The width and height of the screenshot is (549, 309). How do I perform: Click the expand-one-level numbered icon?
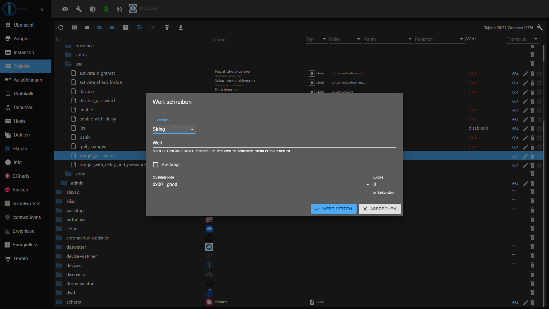[x=126, y=27]
